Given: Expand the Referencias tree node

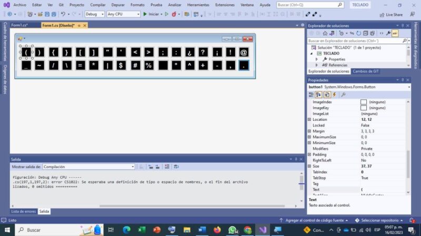Looking at the screenshot, I should tap(317, 65).
